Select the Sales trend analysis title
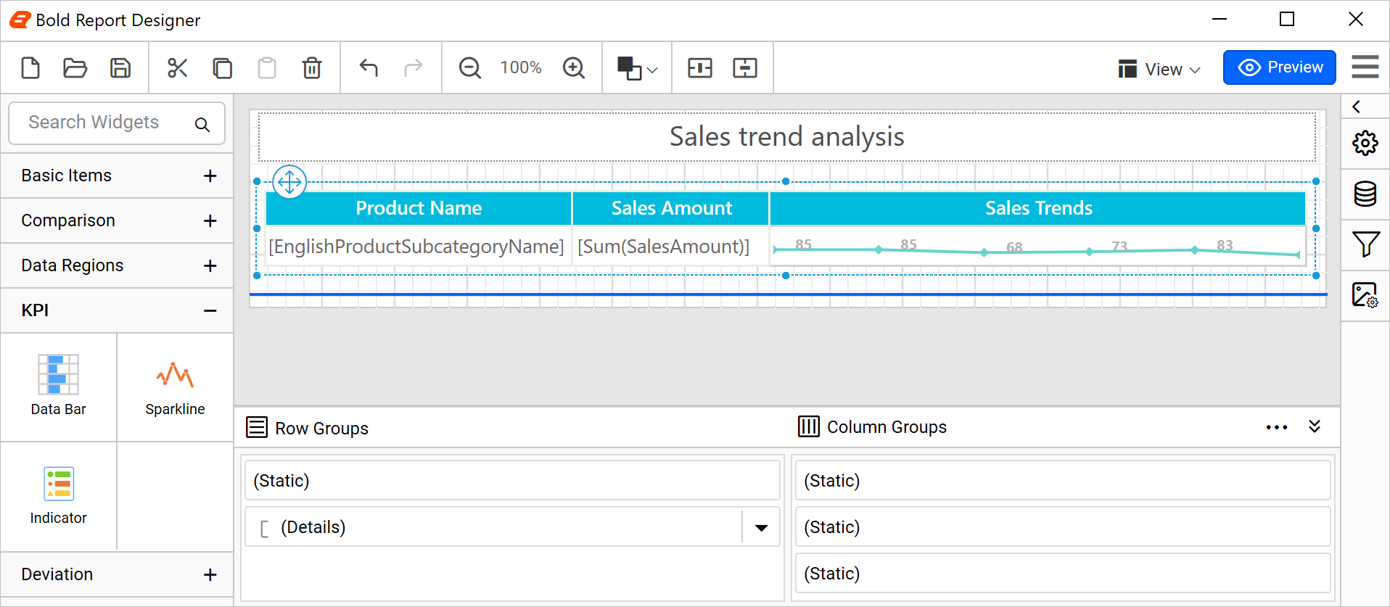This screenshot has height=607, width=1390. coord(787,136)
